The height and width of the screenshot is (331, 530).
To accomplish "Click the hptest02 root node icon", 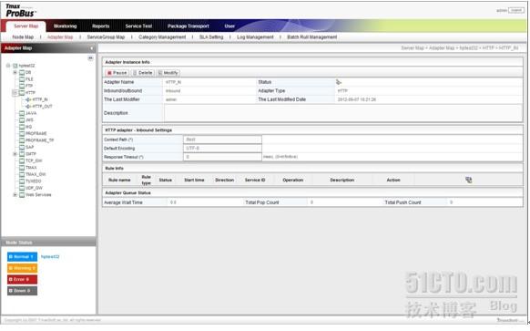I will pos(15,66).
